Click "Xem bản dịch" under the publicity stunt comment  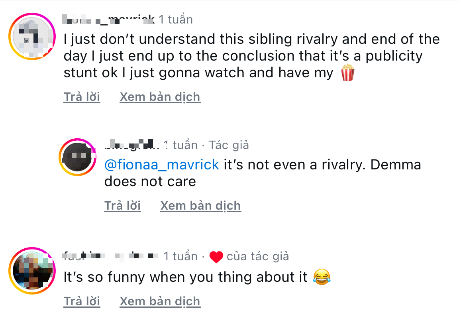pos(160,97)
